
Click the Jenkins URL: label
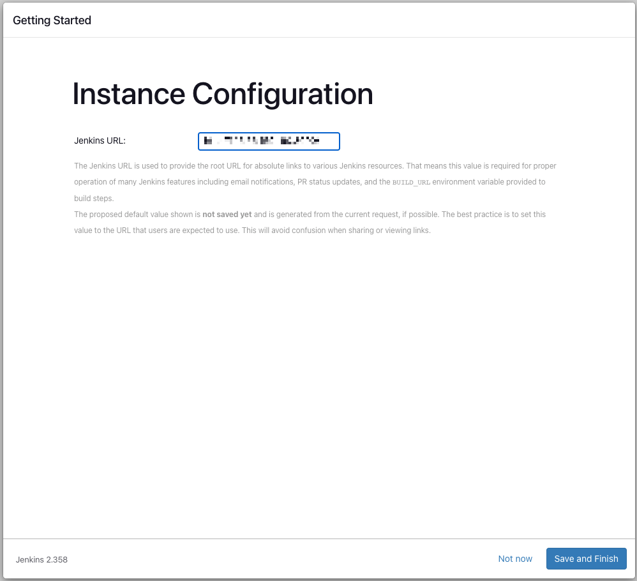coord(100,140)
